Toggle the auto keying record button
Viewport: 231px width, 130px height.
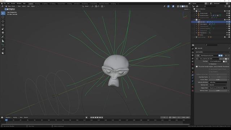(87, 117)
